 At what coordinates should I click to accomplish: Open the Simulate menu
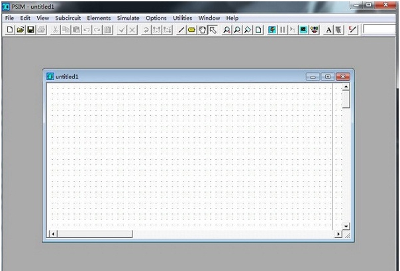click(128, 18)
